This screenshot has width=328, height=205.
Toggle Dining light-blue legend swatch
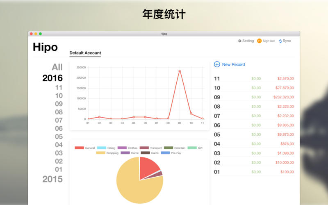pyautogui.click(x=102, y=148)
